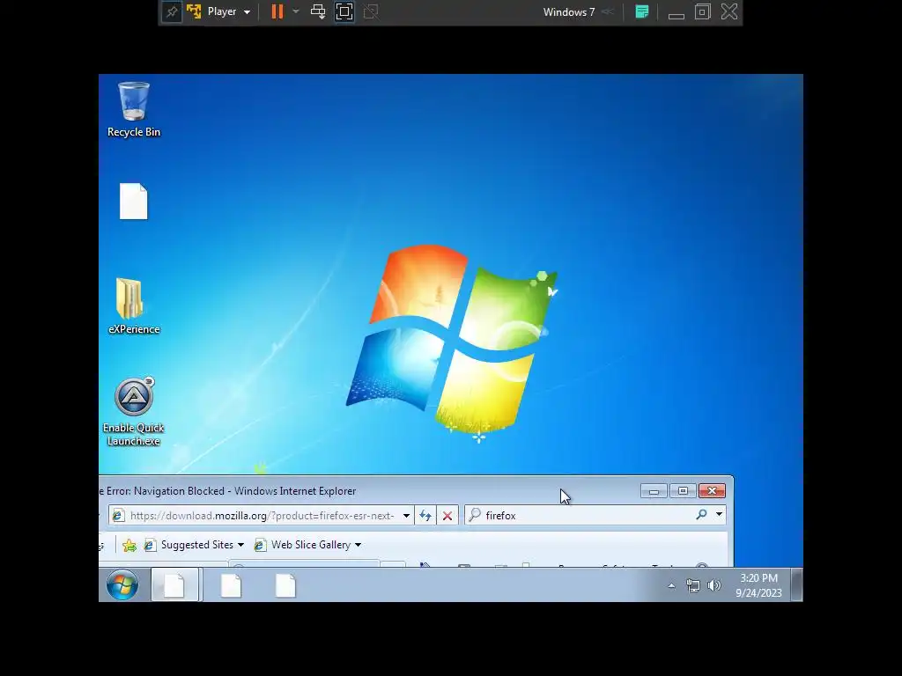The height and width of the screenshot is (676, 902).
Task: Open the Windows Start menu orb
Action: [122, 585]
